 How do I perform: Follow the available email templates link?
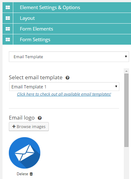click(64, 94)
